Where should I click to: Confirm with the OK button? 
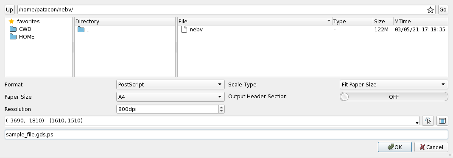pos(394,147)
